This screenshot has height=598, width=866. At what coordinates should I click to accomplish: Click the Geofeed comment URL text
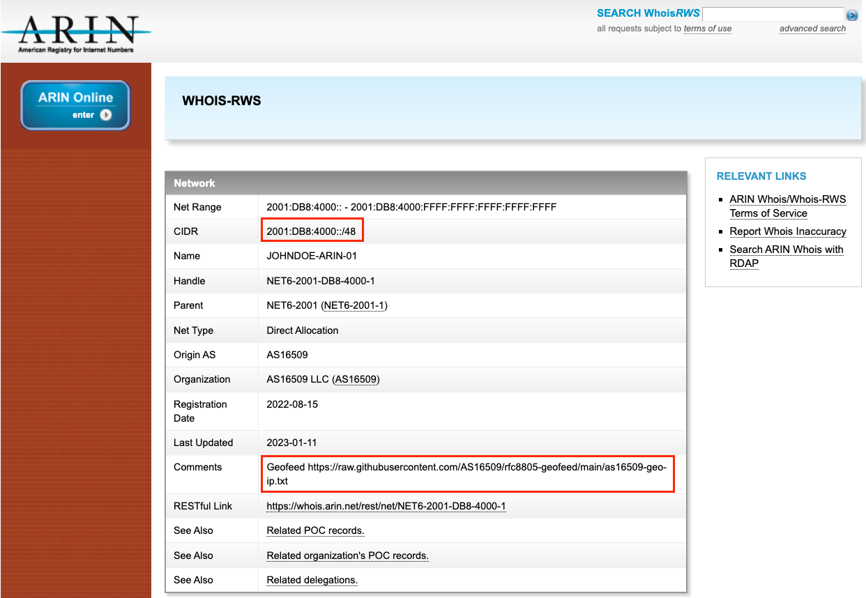[466, 474]
